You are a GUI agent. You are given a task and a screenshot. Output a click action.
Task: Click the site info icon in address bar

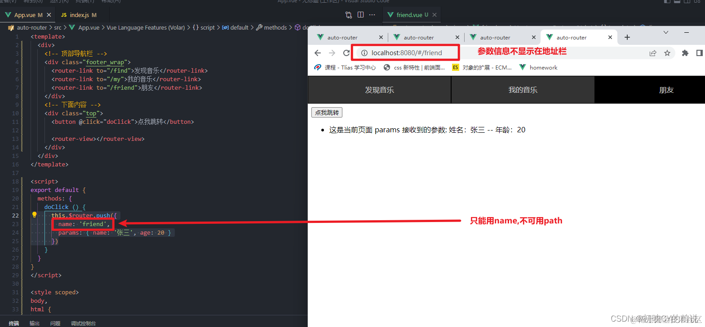pos(364,53)
